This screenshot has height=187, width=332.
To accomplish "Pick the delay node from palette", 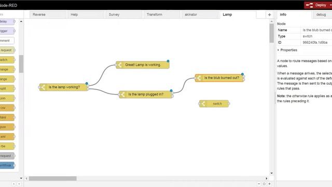I will coord(7,21).
